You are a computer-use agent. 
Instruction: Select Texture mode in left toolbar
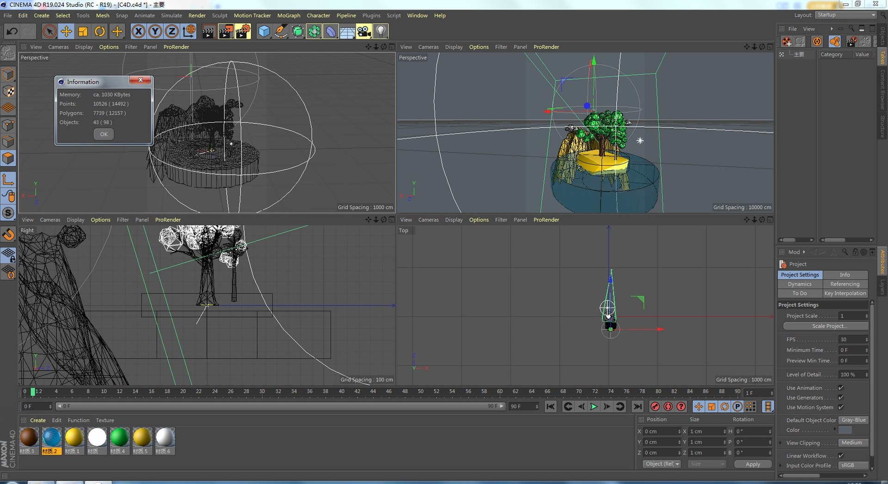[8, 91]
